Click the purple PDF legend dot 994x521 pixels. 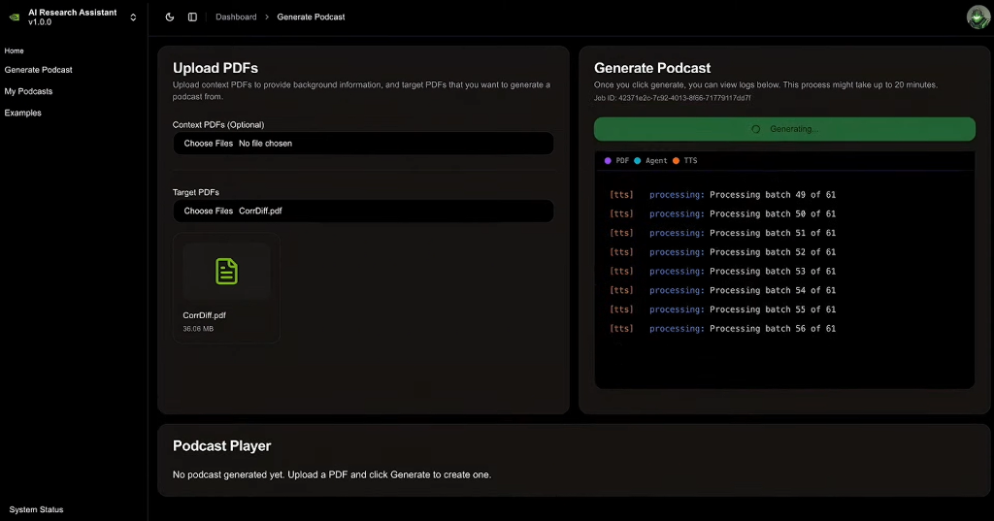tap(608, 160)
